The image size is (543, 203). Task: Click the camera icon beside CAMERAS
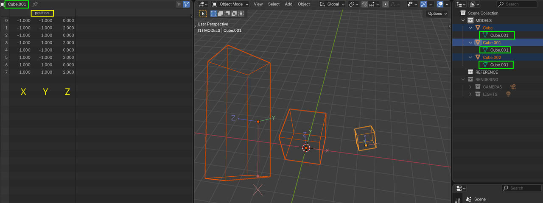click(513, 87)
